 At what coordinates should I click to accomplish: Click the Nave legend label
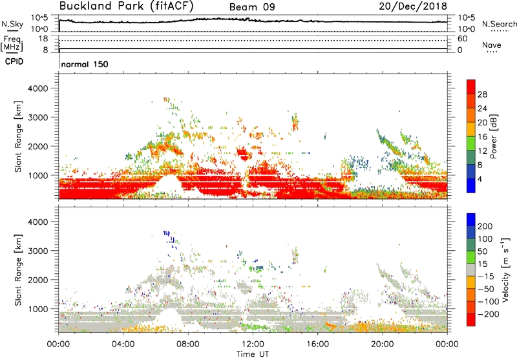(x=492, y=45)
